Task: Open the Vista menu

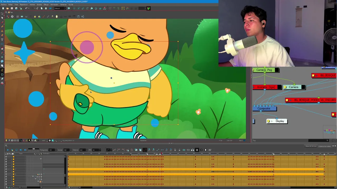Action: [x=16, y=4]
